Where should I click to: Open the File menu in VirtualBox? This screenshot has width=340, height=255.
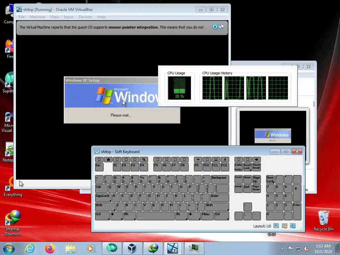(x=22, y=17)
